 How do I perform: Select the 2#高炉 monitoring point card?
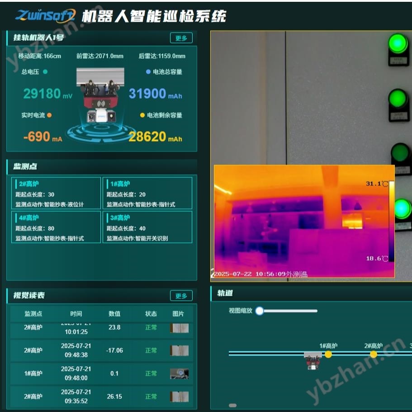[56, 193]
